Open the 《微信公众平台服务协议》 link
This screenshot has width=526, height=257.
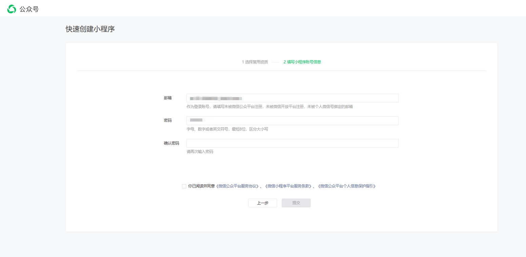tap(238, 186)
